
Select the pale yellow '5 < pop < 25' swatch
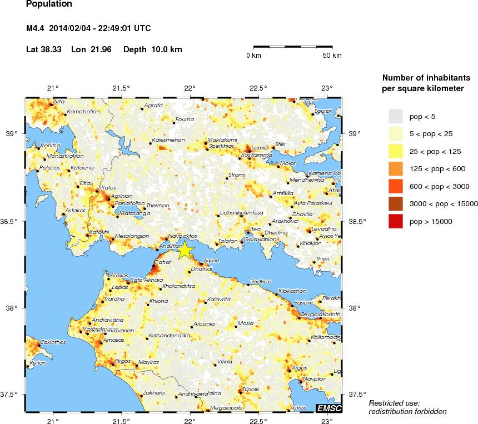point(395,133)
